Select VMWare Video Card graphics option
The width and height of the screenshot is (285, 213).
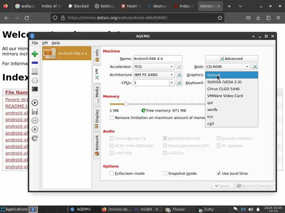(232, 96)
